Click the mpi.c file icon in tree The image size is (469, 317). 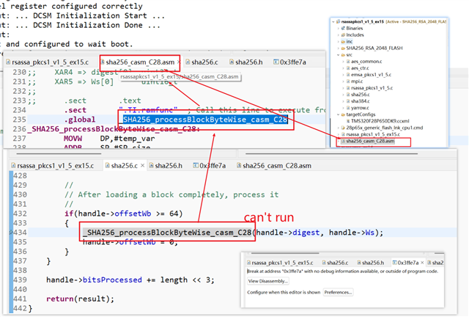[x=348, y=81]
